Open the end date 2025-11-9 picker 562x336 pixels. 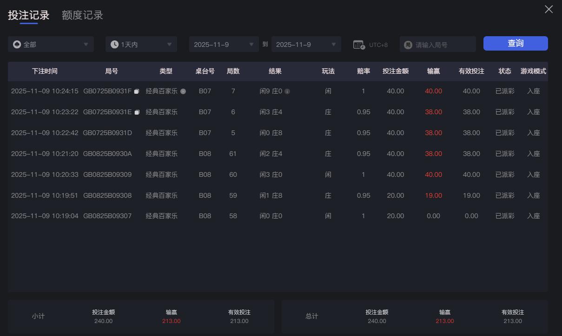(306, 44)
